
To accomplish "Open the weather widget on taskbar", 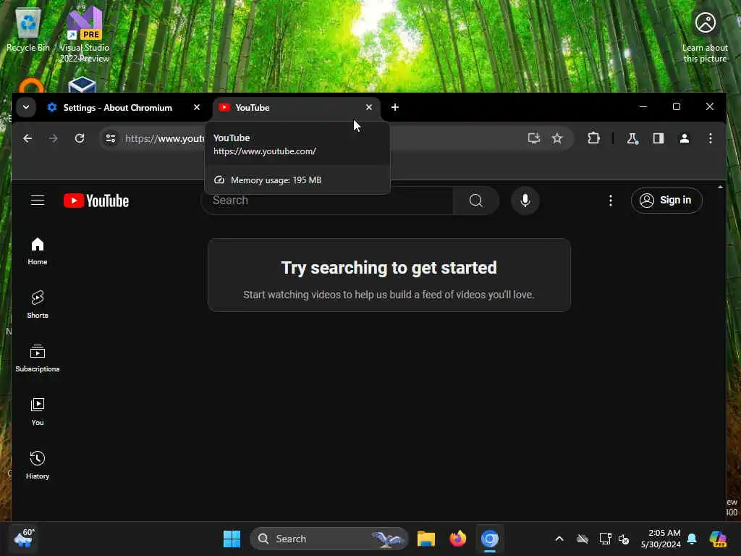I will 24,539.
